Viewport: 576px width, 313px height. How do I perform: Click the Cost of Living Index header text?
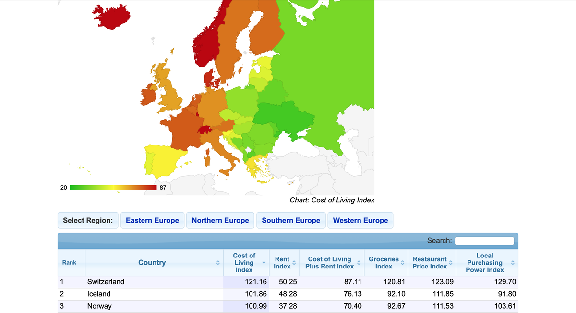pyautogui.click(x=244, y=263)
